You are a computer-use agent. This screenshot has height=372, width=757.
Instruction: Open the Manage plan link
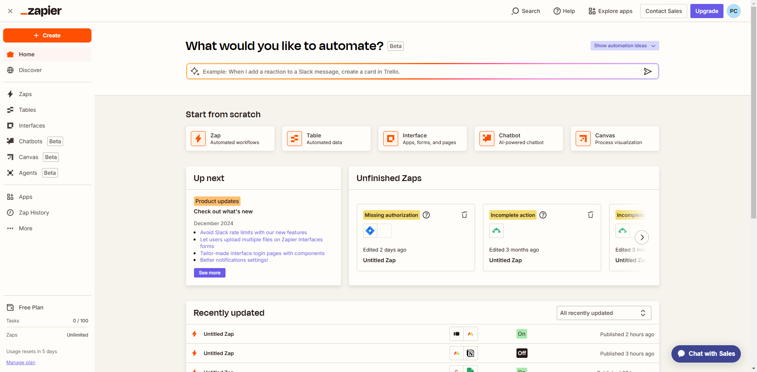pyautogui.click(x=21, y=362)
